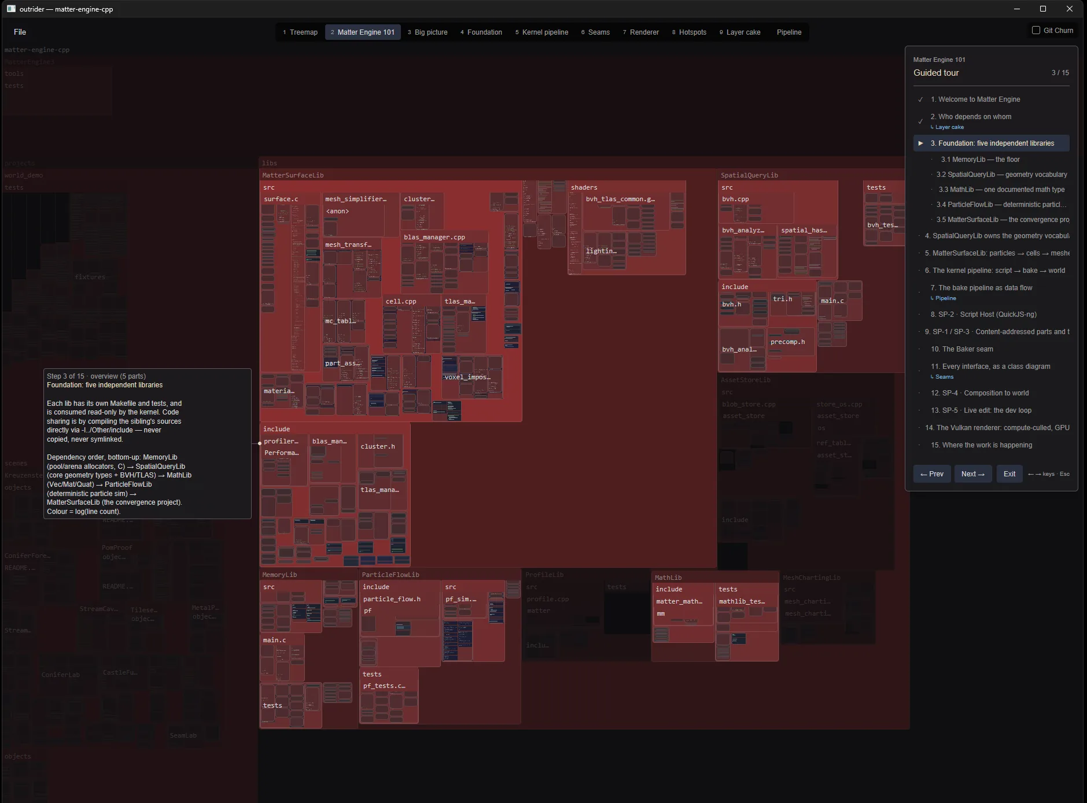Switch to the Foundation tab

pyautogui.click(x=481, y=32)
